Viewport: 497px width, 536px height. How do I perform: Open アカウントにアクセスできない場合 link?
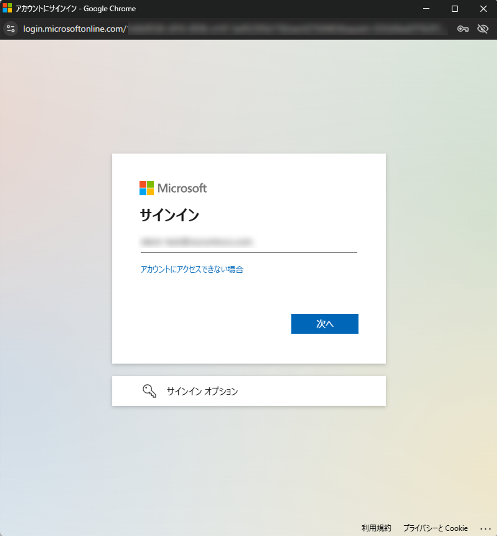click(192, 269)
